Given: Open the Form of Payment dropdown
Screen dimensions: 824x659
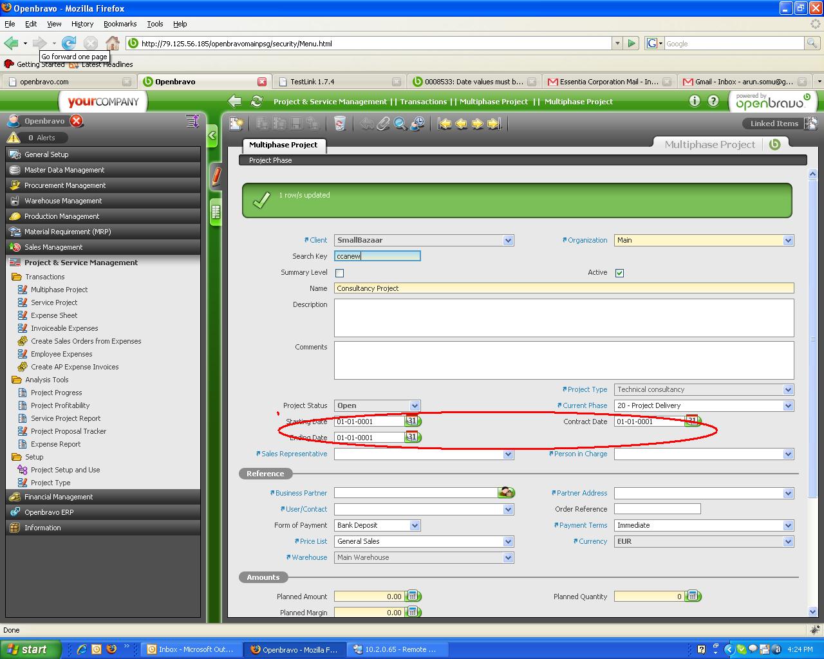Looking at the screenshot, I should coord(415,526).
